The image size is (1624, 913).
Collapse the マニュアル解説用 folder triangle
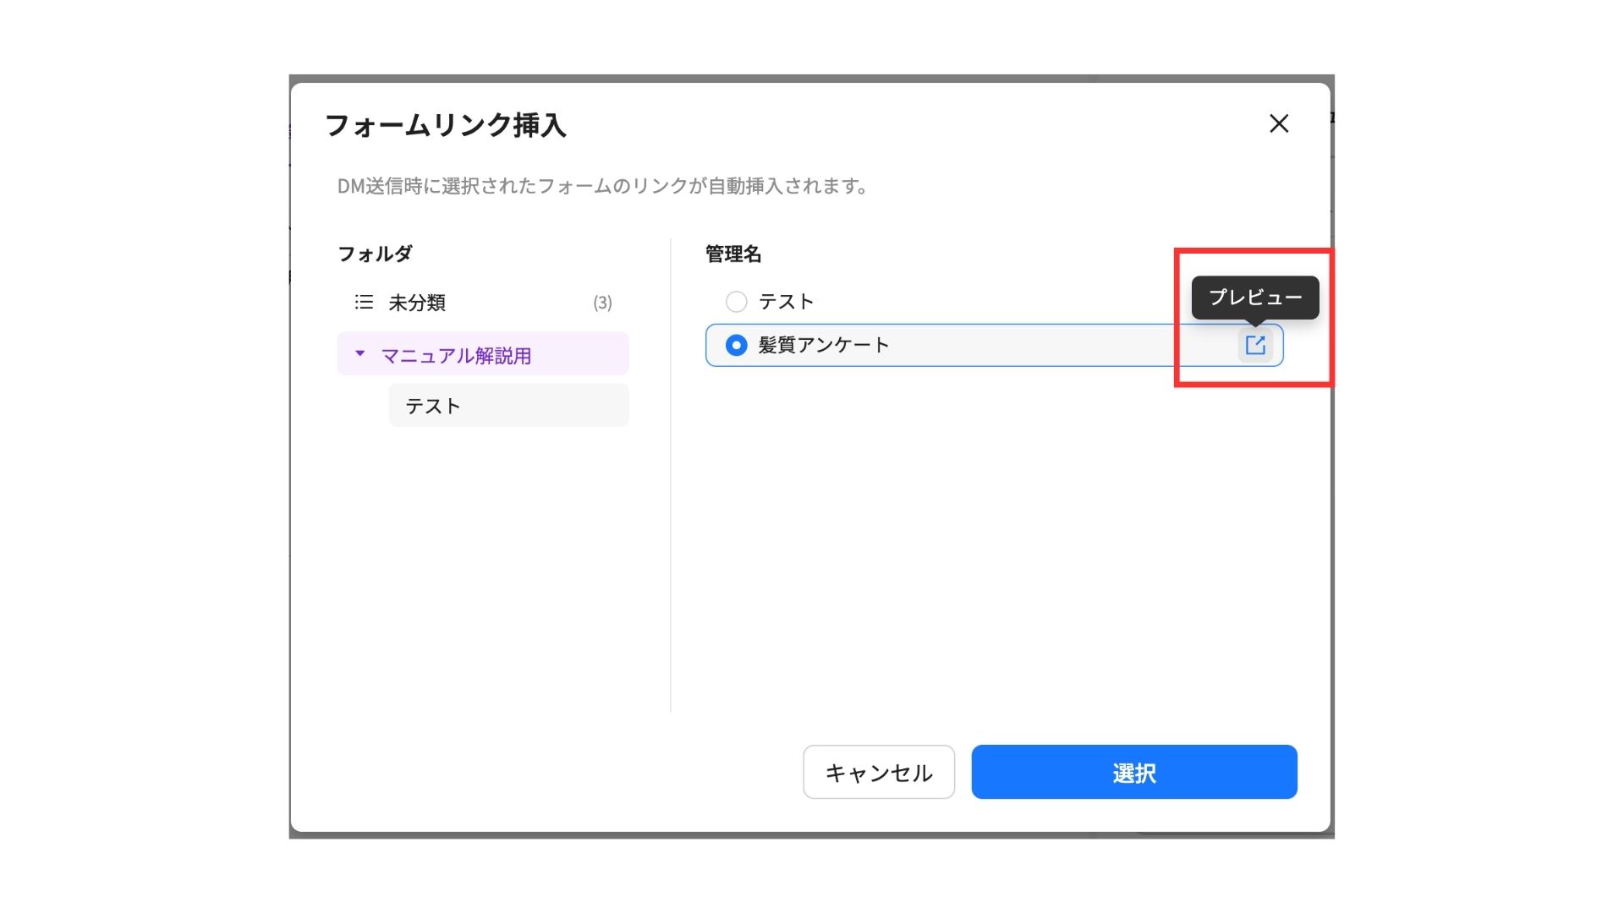click(x=359, y=353)
